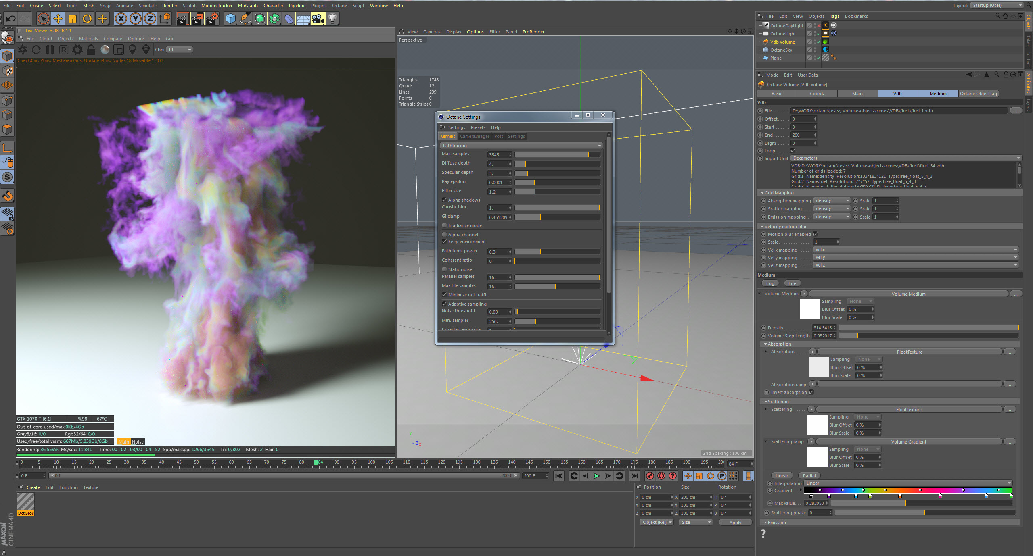Image resolution: width=1033 pixels, height=556 pixels.
Task: Click the Render Settings clapperboard gear icon
Action: click(212, 19)
